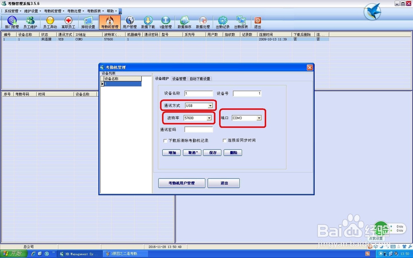Click the 指纹数 column header
413x258 pixels.
232,35
